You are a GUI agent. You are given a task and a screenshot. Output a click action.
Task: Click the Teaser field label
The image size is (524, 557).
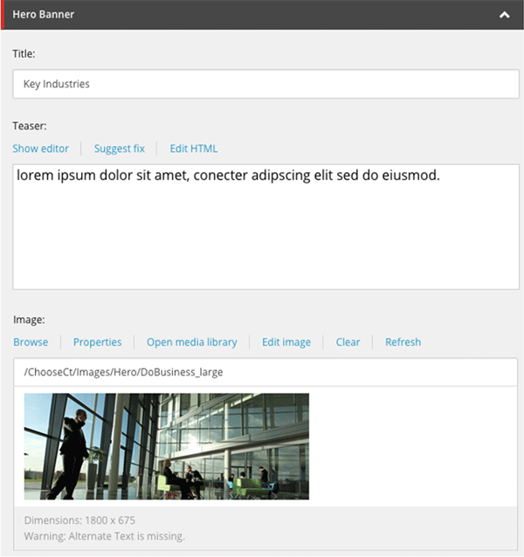(x=30, y=127)
